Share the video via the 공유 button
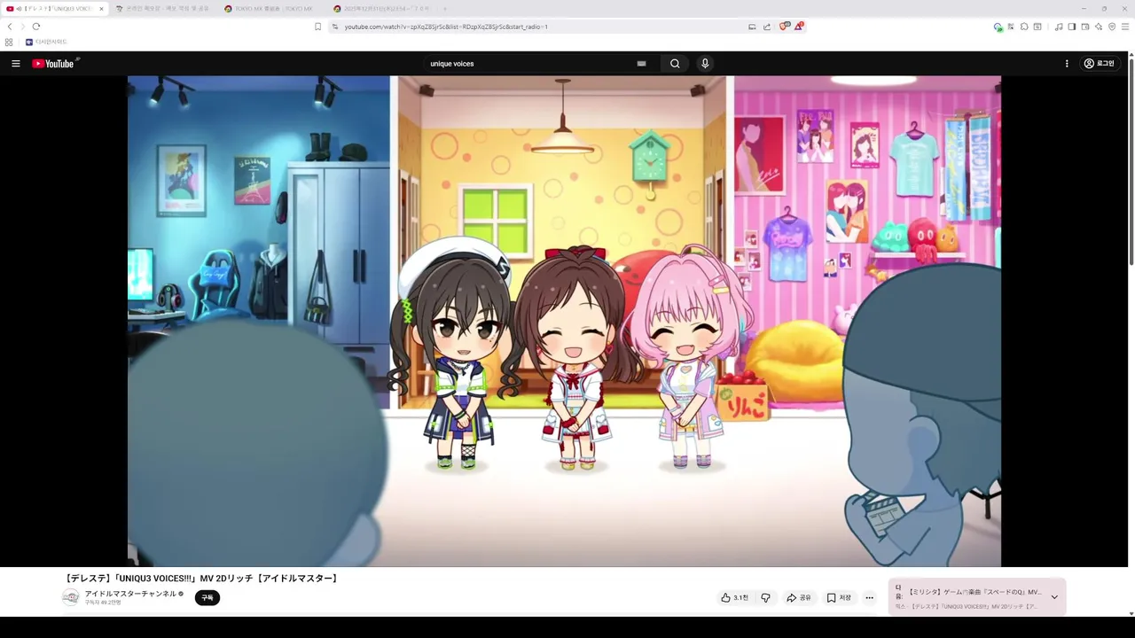 [x=799, y=598]
